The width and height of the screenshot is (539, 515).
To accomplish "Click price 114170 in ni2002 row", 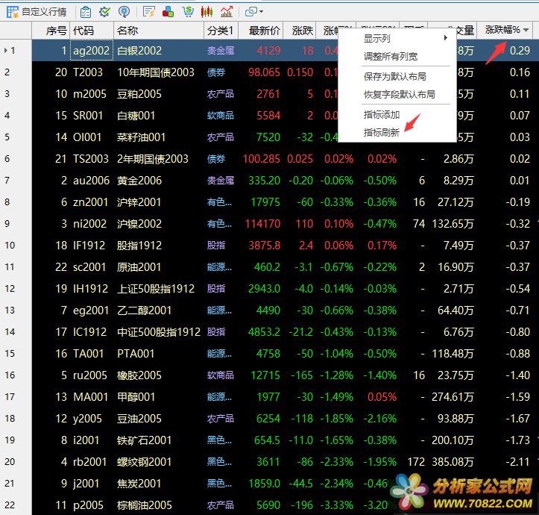I will pos(262,224).
